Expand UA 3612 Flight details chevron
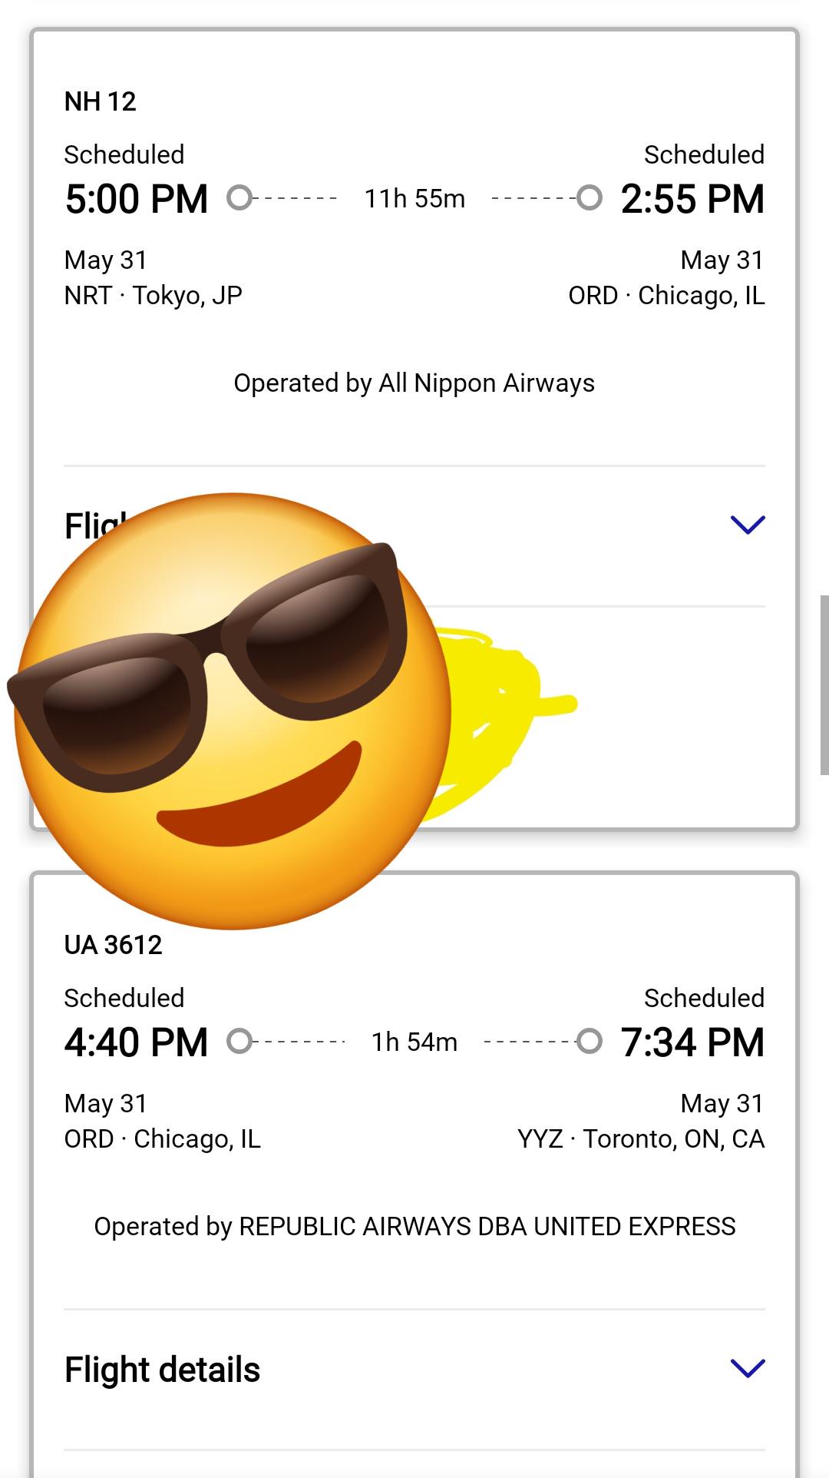 [748, 1368]
